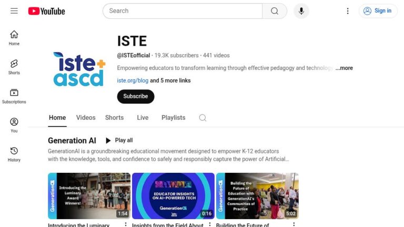Open the hamburger guide menu
Screen dimensions: 404x227
point(14,11)
